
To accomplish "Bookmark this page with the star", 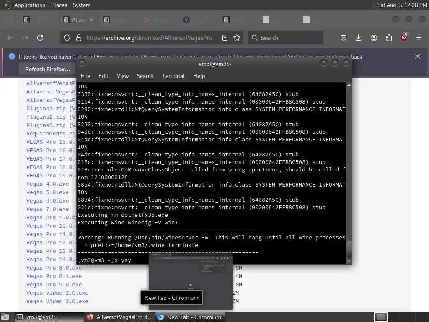I will pyautogui.click(x=237, y=38).
